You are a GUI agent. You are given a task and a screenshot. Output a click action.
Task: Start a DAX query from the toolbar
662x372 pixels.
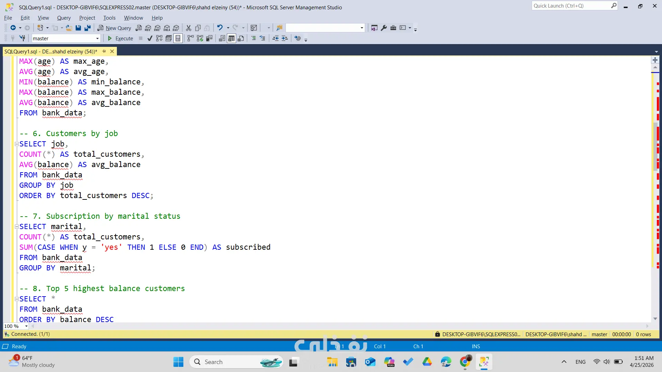pos(176,28)
